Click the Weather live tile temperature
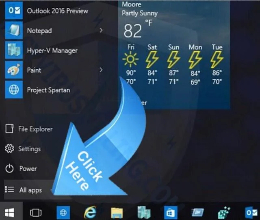The image size is (260, 220). pyautogui.click(x=133, y=31)
